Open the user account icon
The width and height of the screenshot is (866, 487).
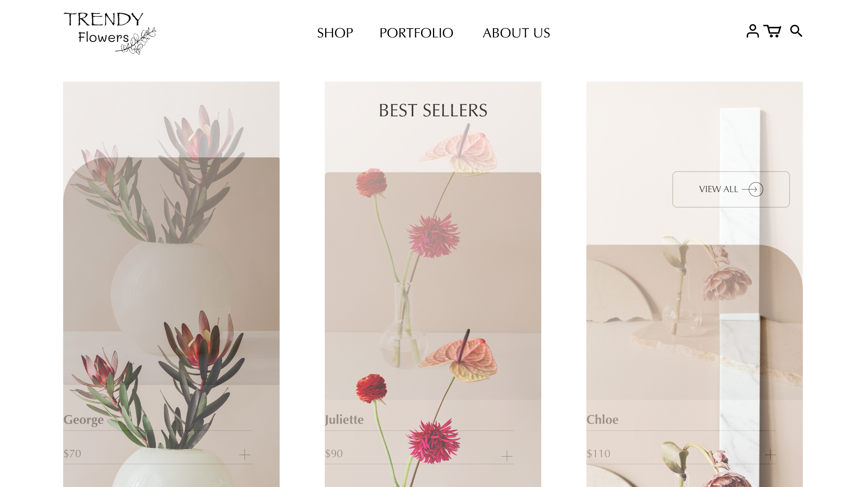pos(752,31)
